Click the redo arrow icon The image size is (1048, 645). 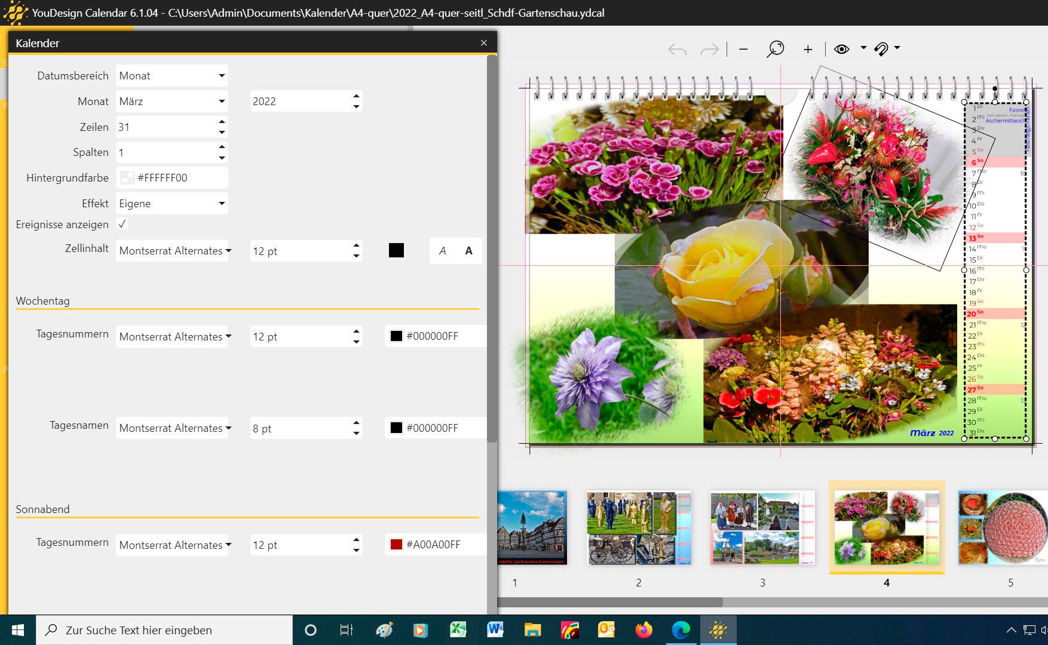pyautogui.click(x=709, y=50)
